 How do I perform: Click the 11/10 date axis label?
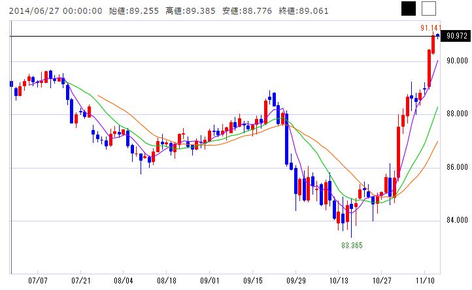pos(425,281)
